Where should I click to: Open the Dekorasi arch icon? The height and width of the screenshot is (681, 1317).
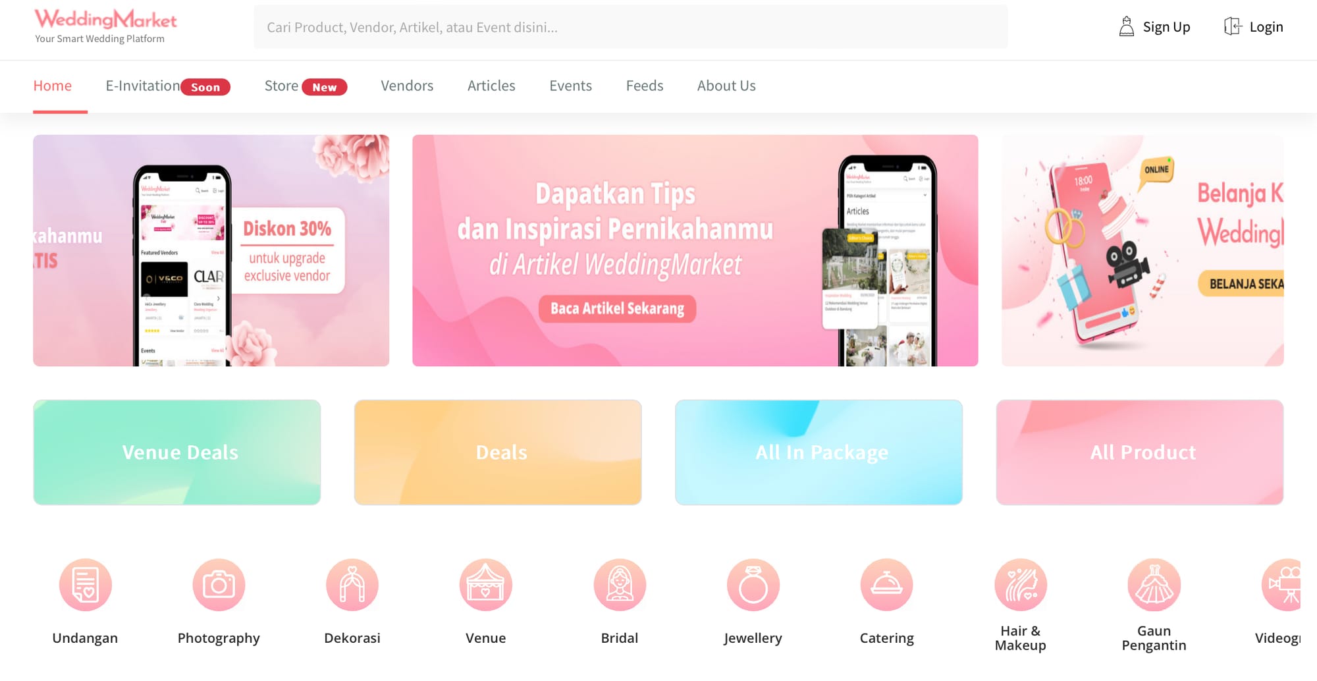(352, 585)
